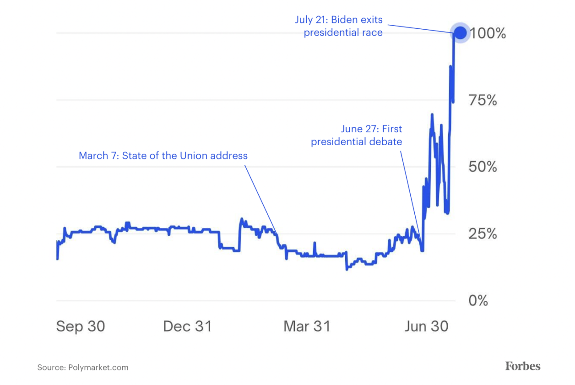Click the 'Dec 31' x-axis label
Screen dimensions: 575x385
(188, 326)
